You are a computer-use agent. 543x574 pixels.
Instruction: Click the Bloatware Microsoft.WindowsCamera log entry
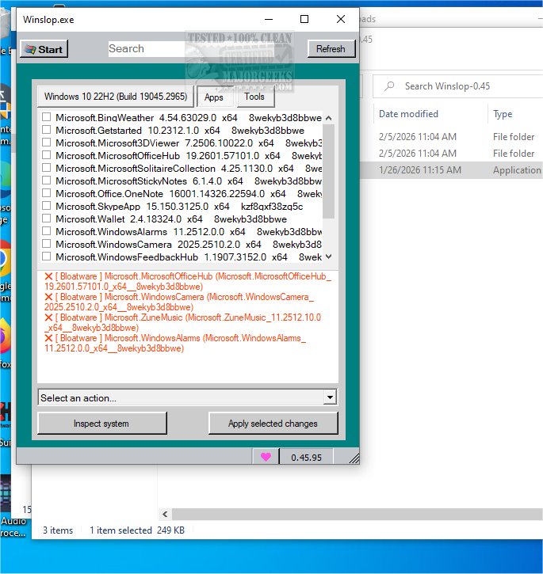tap(179, 302)
